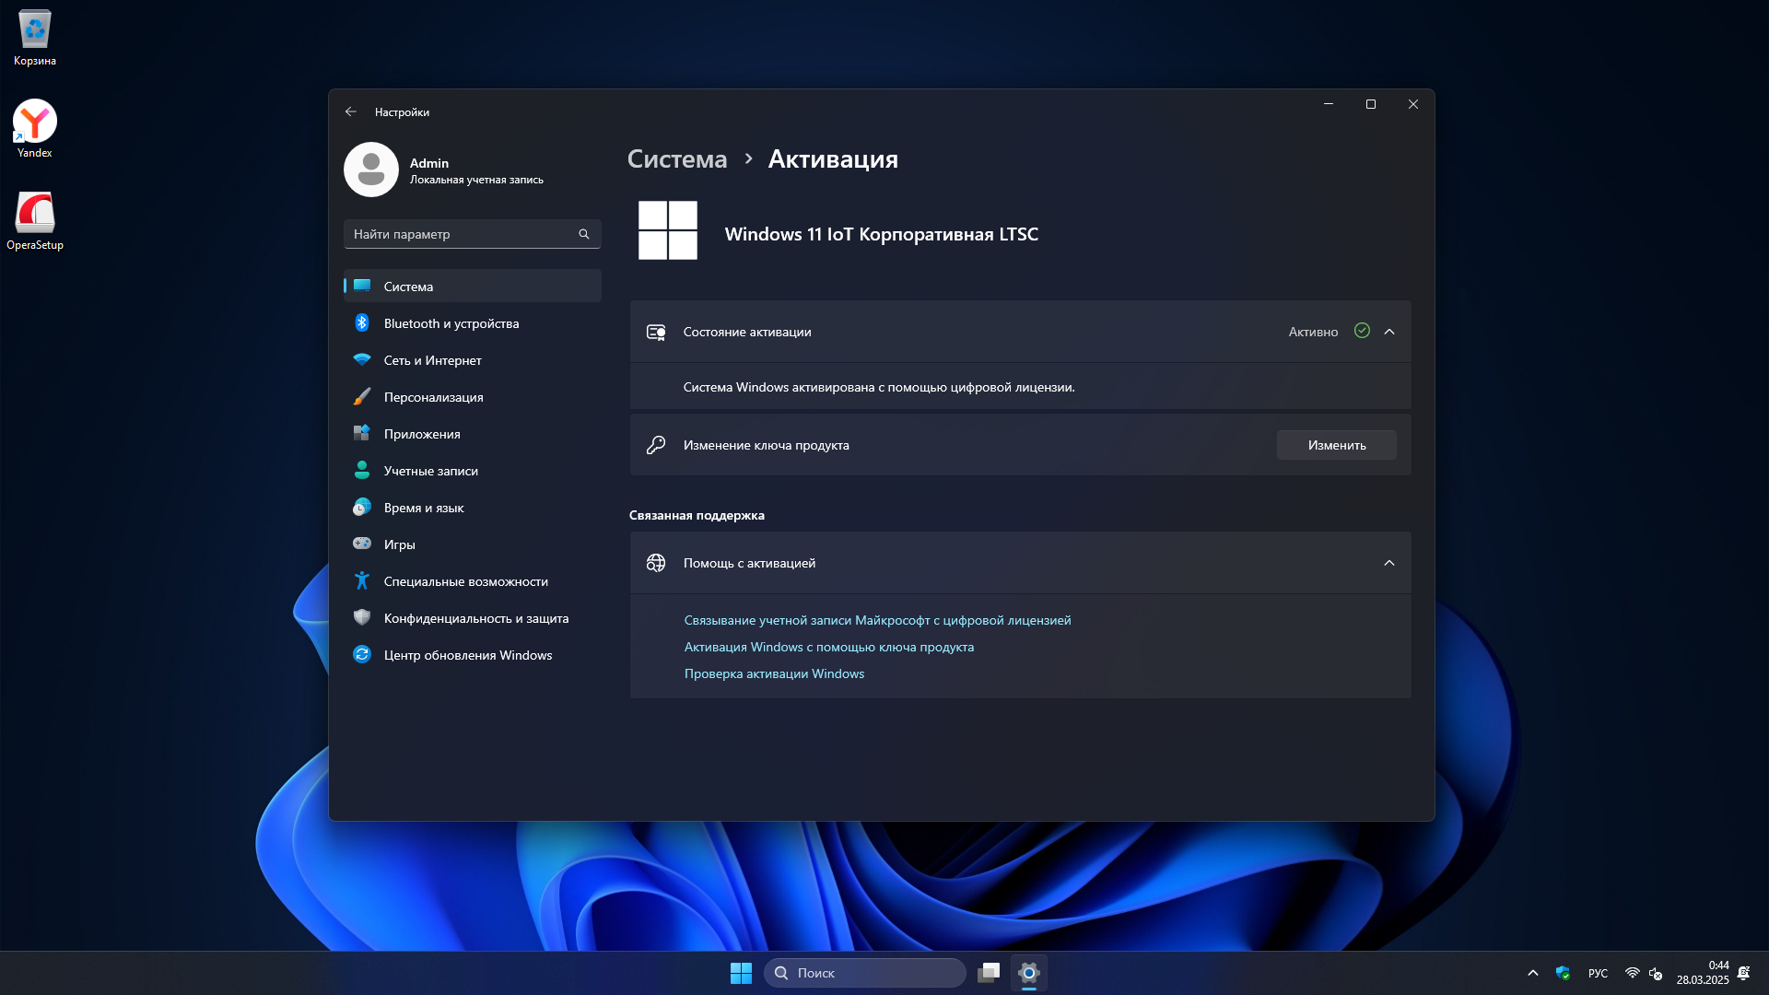Open Task View in the taskbar

(989, 973)
